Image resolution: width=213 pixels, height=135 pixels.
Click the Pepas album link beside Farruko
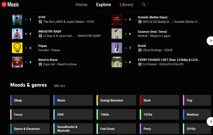[56, 50]
